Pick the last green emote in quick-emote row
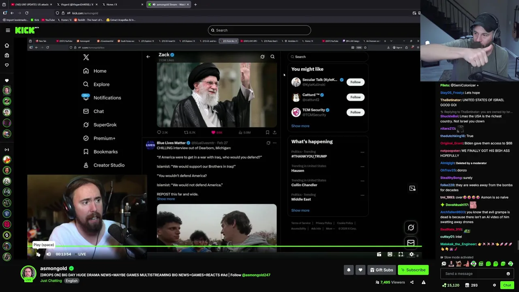 (x=510, y=264)
